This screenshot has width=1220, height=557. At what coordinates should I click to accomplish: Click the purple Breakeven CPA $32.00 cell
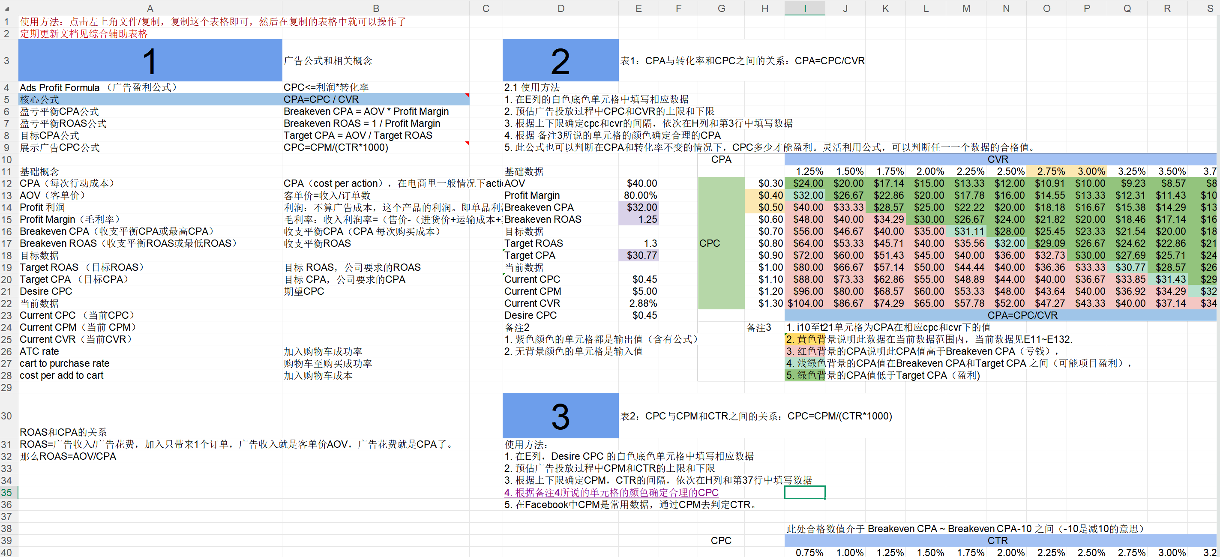638,207
